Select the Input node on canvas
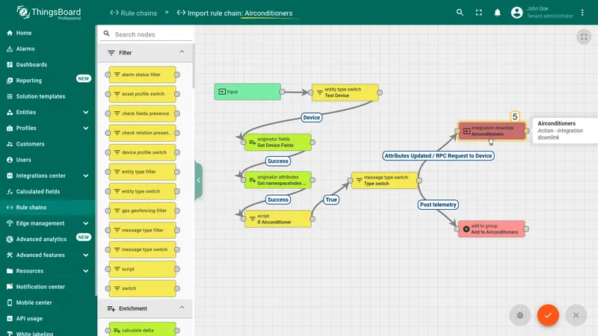The width and height of the screenshot is (598, 336). (x=247, y=92)
